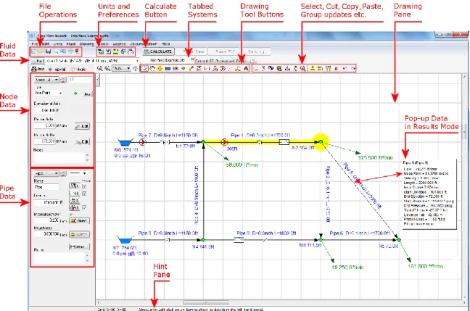Viewport: 470px width, 311px height.
Task: Open the File menu
Action: (35, 43)
